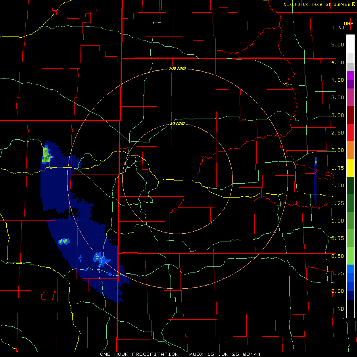This screenshot has height=357, width=357.
Task: Click the 50 NMI range ring label
Action: tap(177, 124)
